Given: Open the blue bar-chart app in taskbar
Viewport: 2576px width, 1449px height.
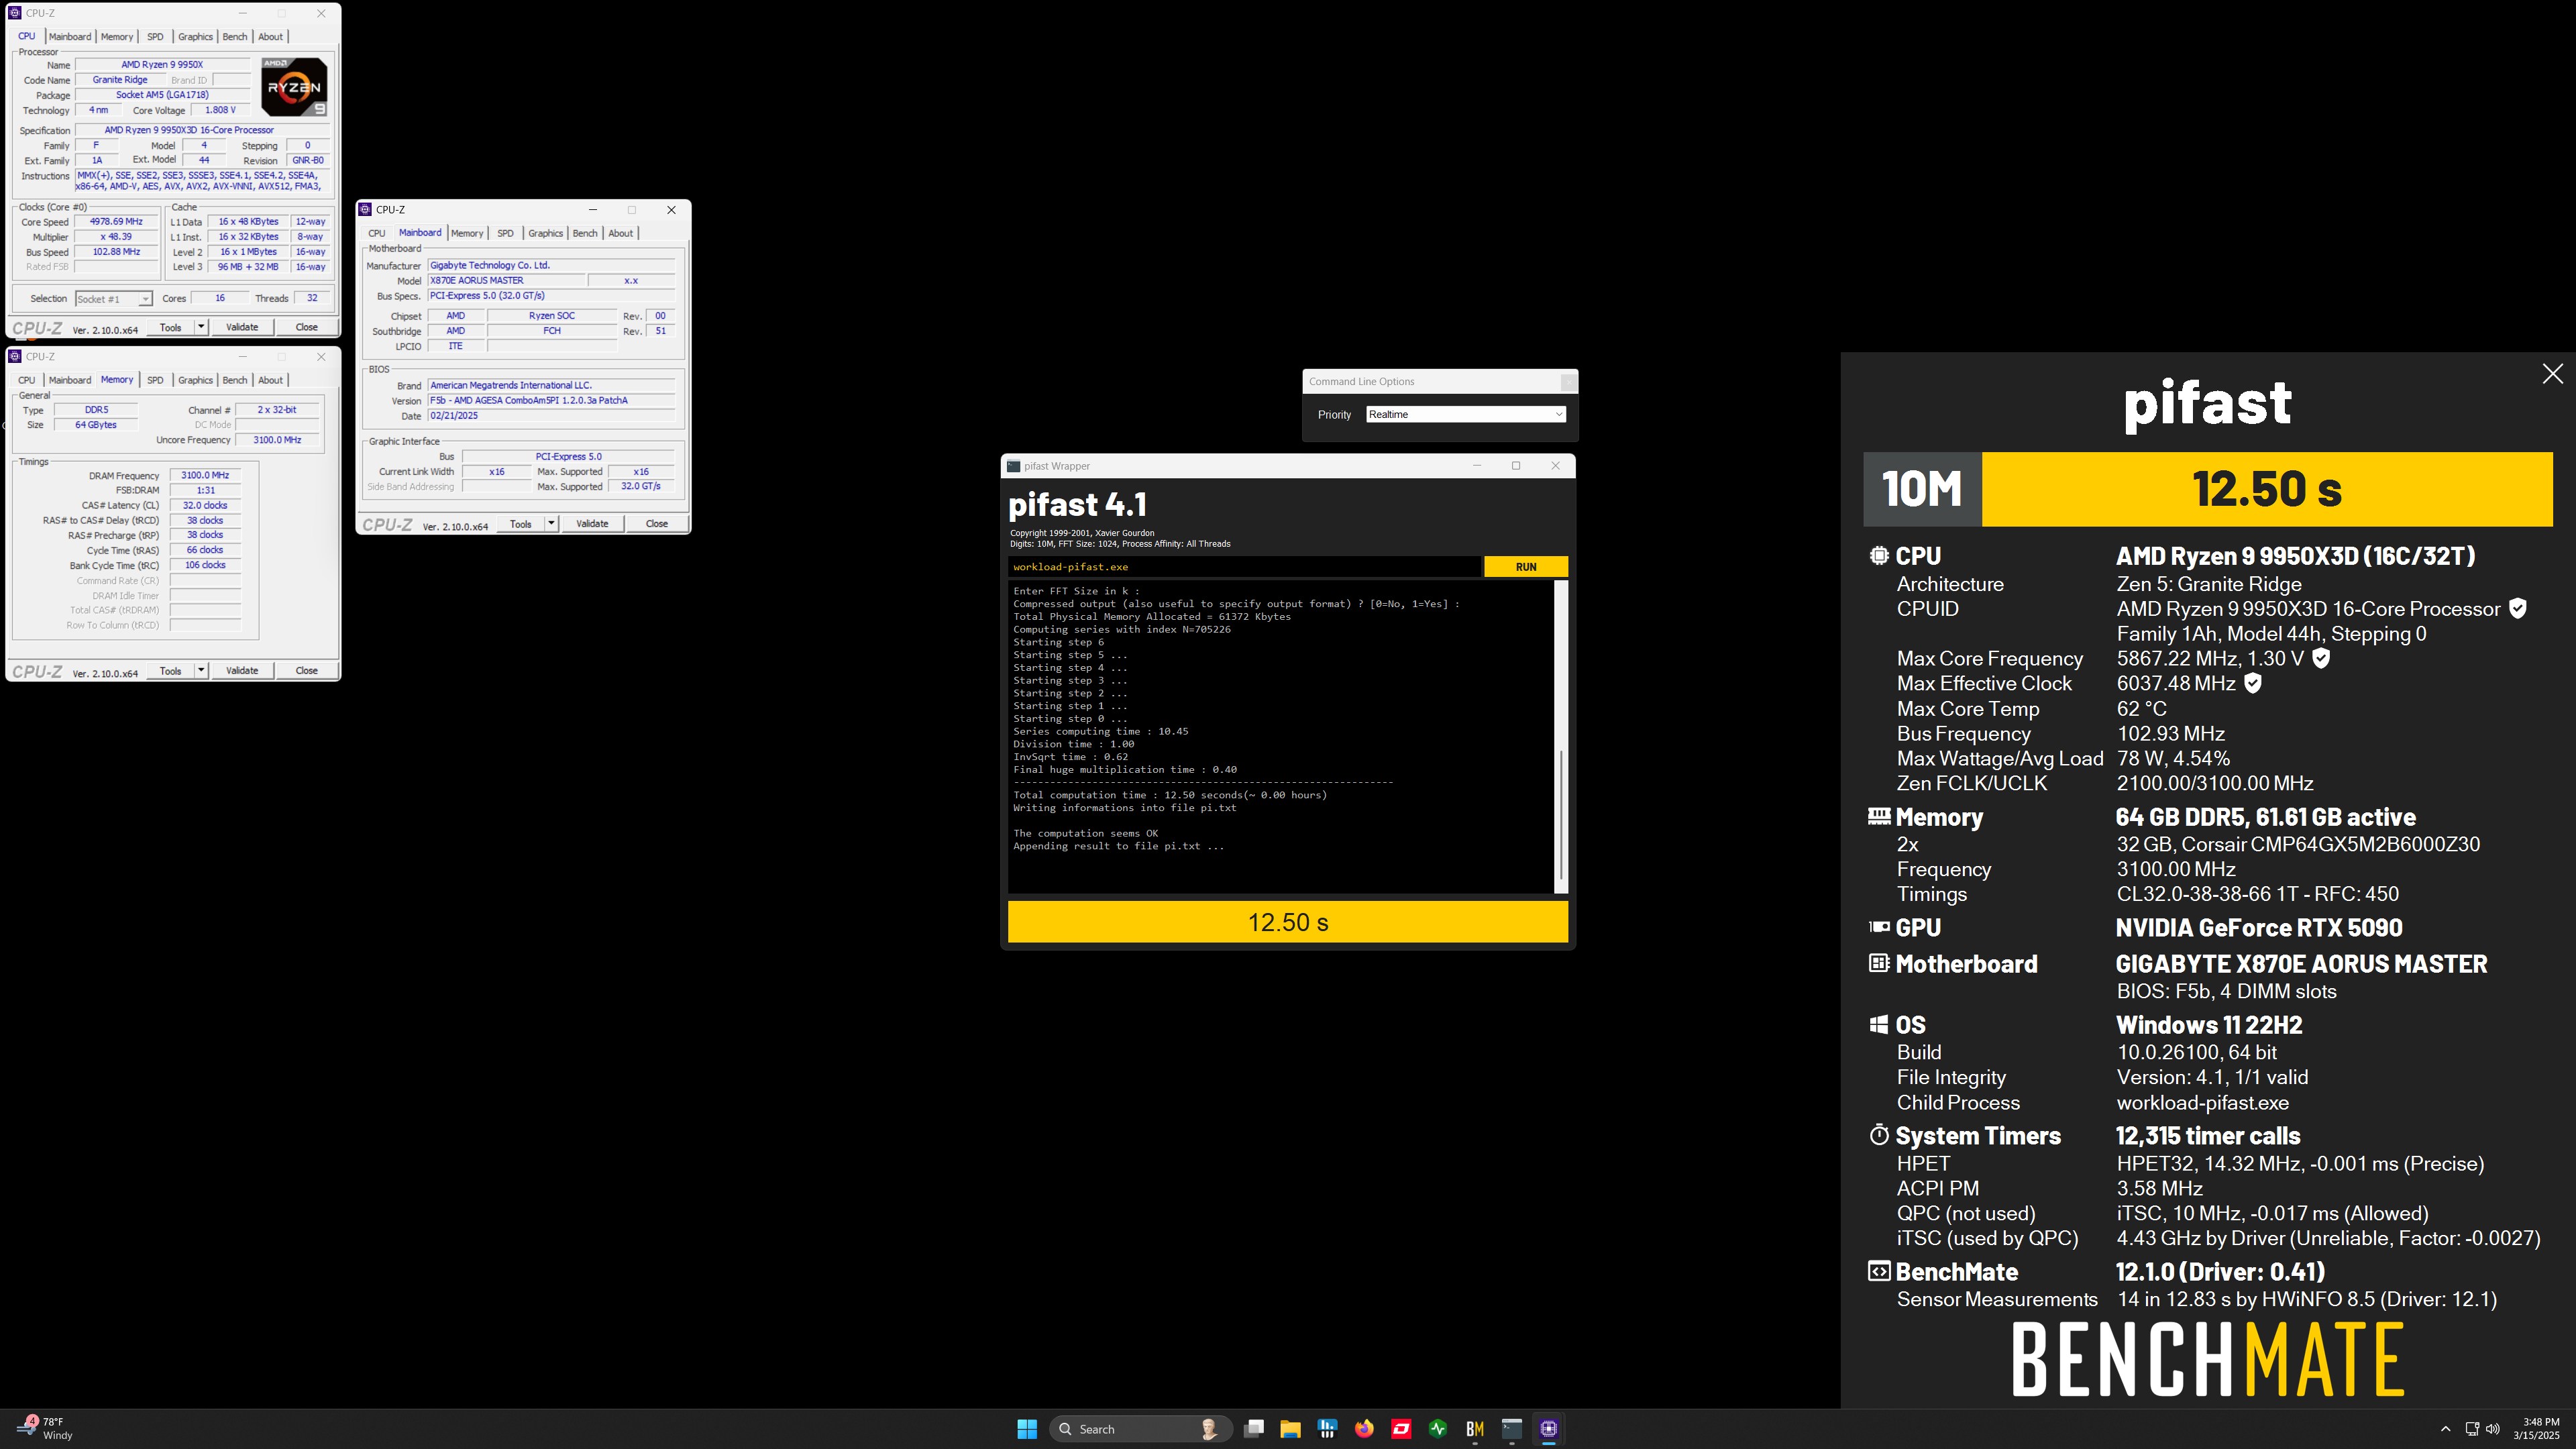Looking at the screenshot, I should (x=1327, y=1429).
